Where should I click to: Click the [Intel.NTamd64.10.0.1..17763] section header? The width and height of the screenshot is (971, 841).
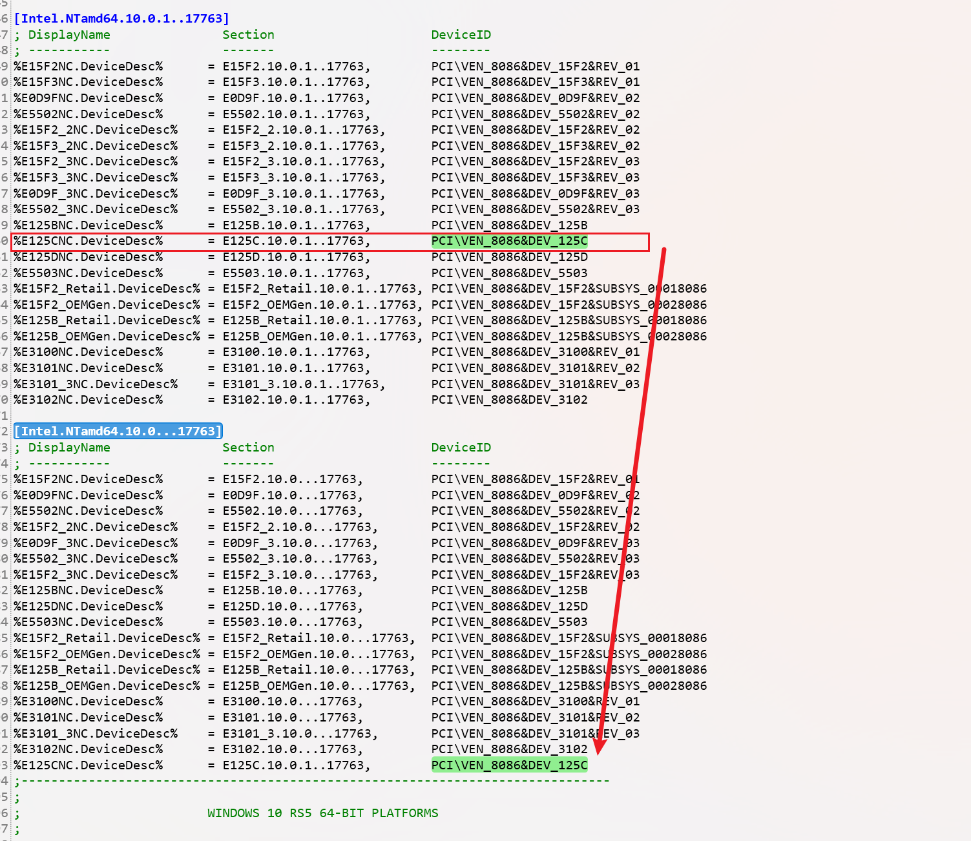point(121,19)
